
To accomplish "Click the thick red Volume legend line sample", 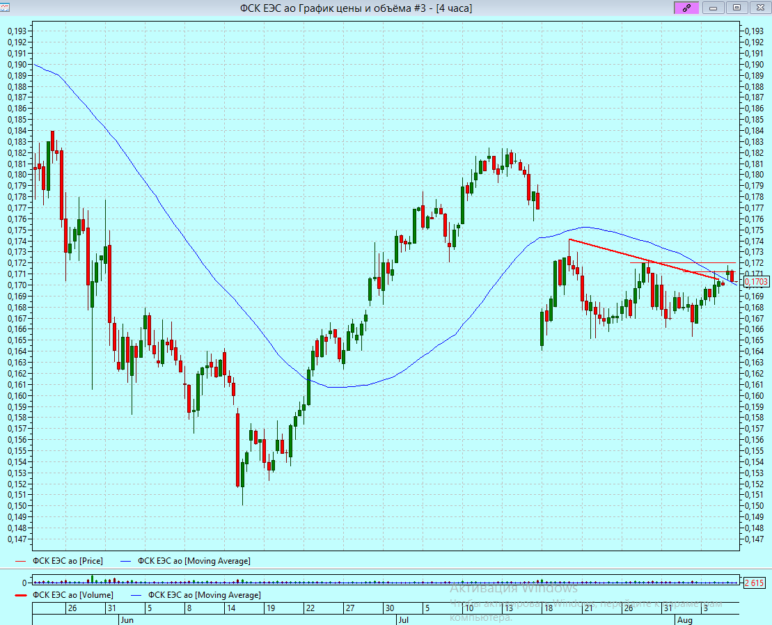I will (20, 595).
